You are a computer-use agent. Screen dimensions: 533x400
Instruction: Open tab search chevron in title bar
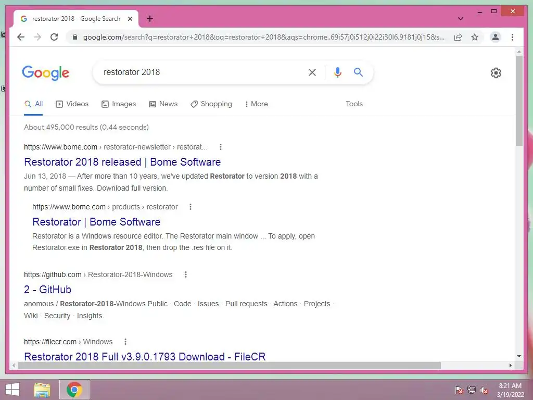pos(460,19)
